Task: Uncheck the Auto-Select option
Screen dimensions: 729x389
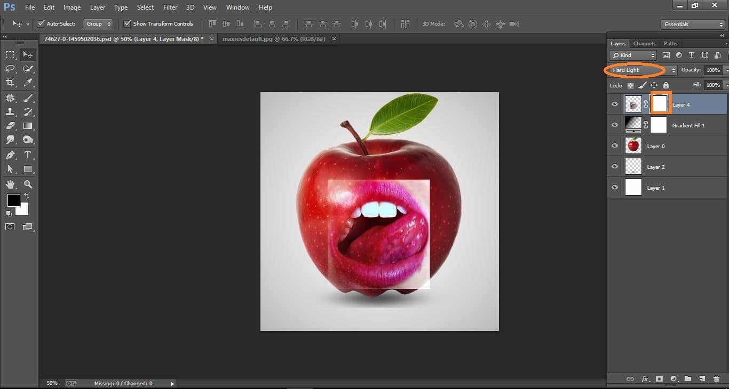Action: point(41,23)
